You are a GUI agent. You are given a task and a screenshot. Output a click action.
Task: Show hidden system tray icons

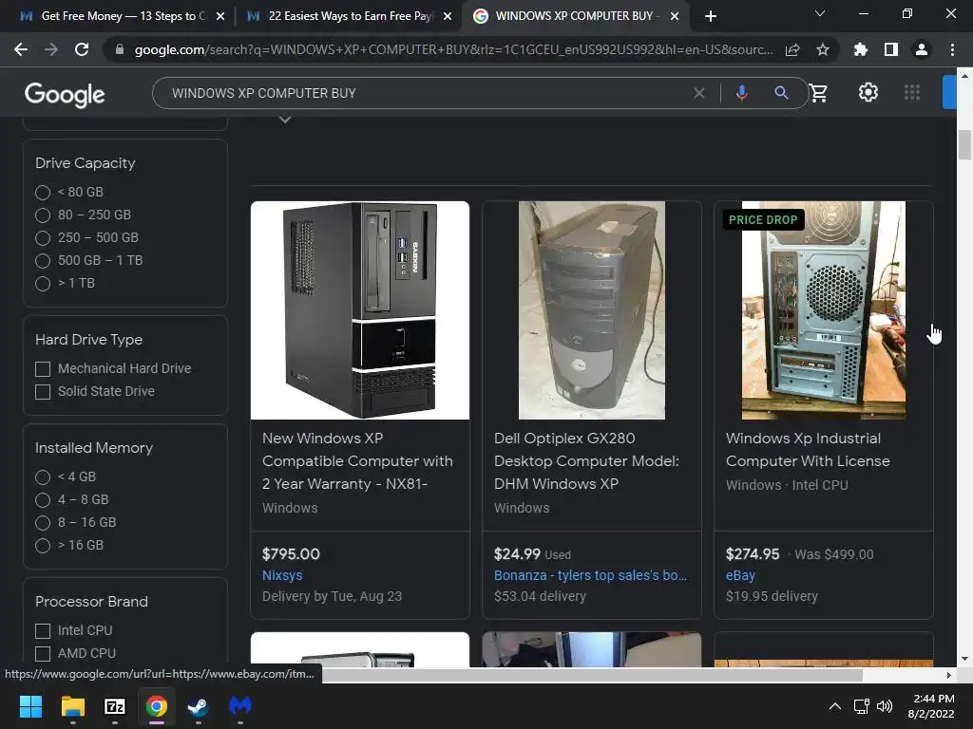point(835,706)
